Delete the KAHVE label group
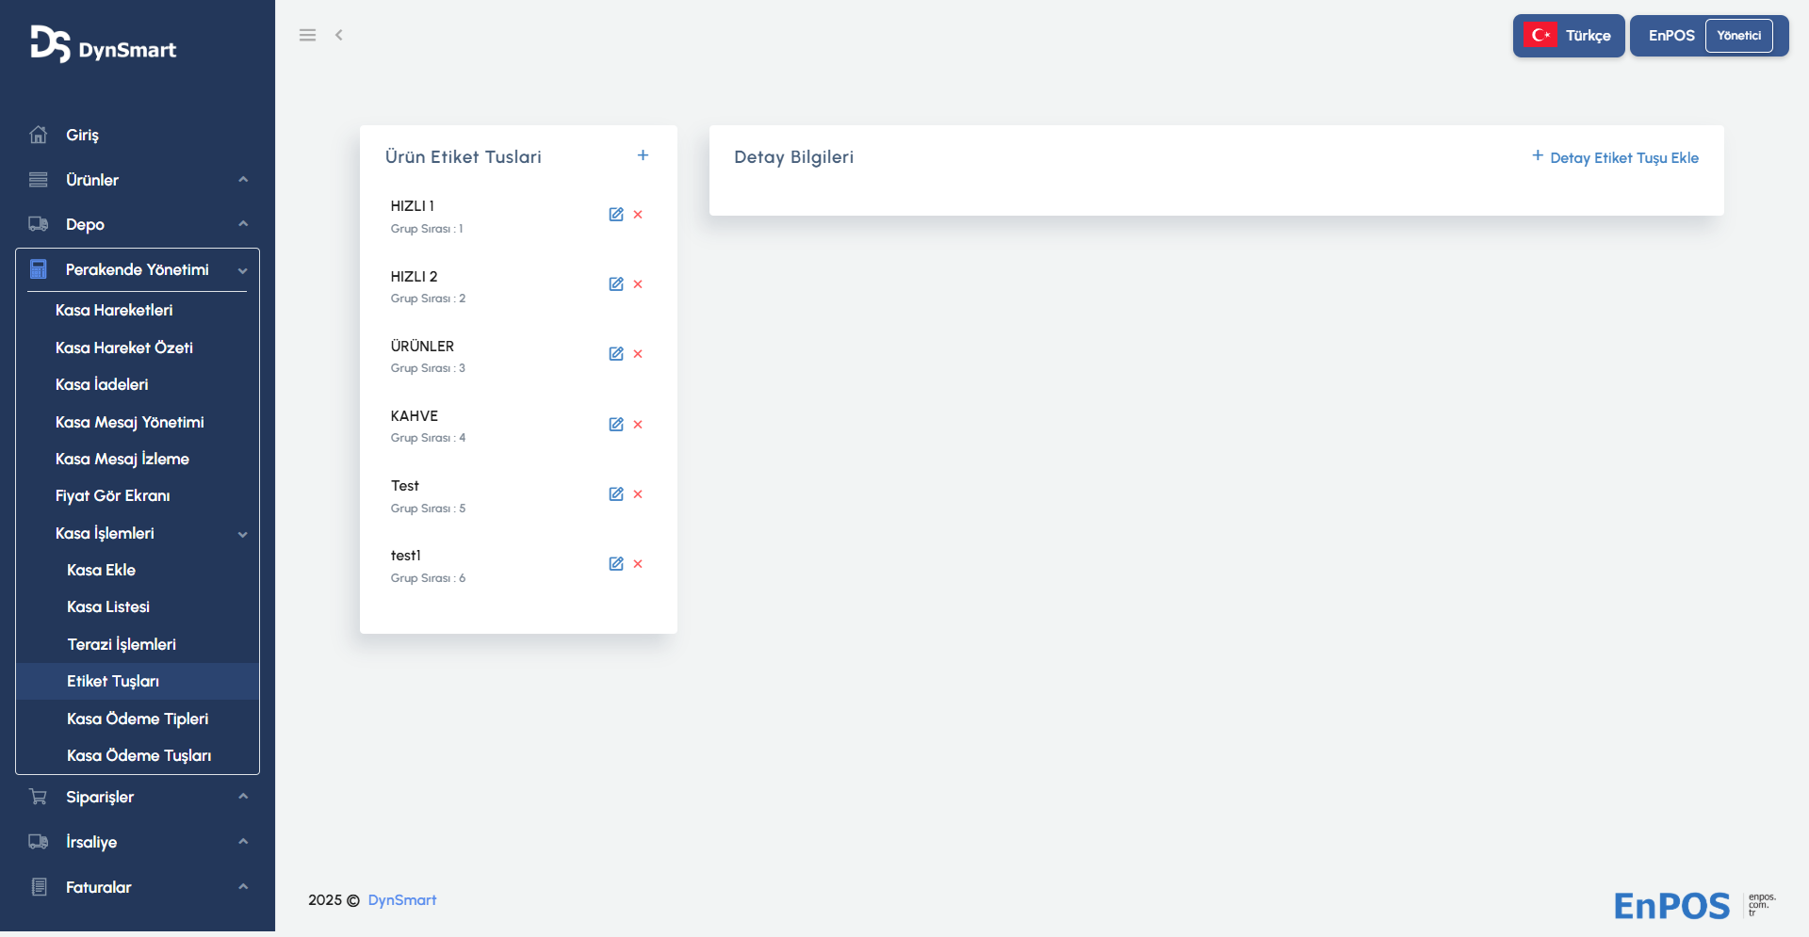This screenshot has height=937, width=1809. tap(638, 425)
